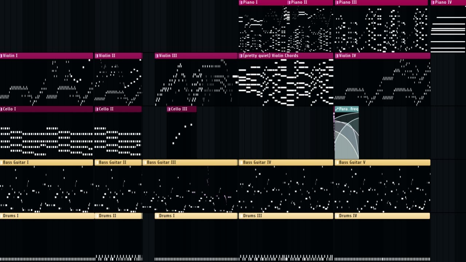Open the Violin IV clip menu icon
Screen dimensions: 466x262
pyautogui.click(x=337, y=56)
